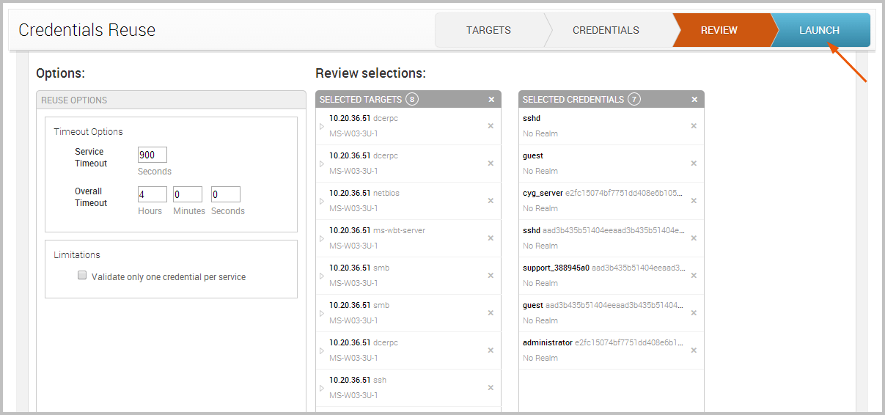Remove the netbios target row
The width and height of the screenshot is (885, 415).
click(x=491, y=201)
